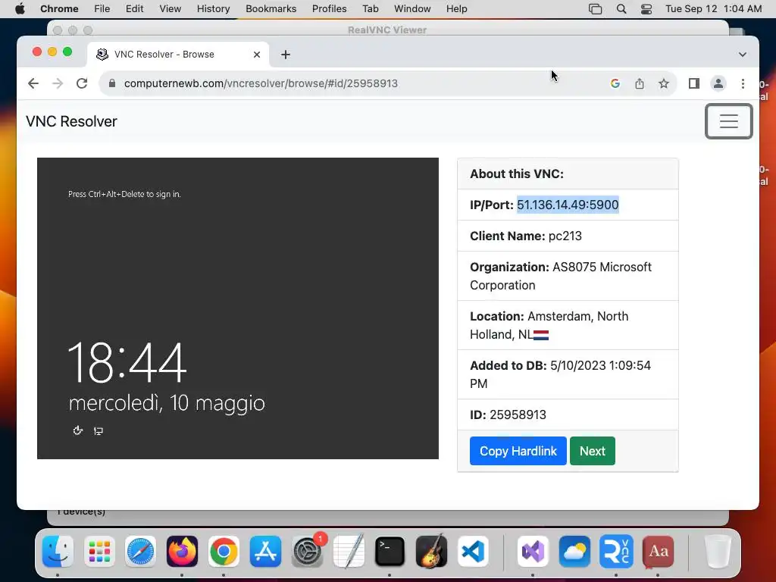The width and height of the screenshot is (776, 582).
Task: Launch Safari from the Dock
Action: pos(140,552)
